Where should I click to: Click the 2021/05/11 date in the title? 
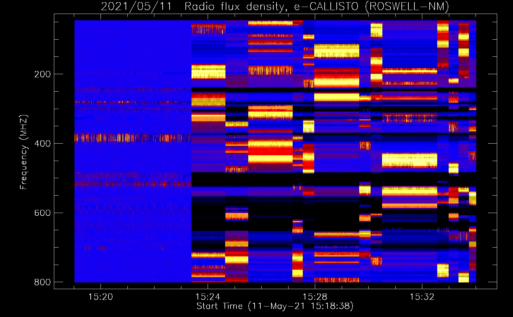[136, 6]
